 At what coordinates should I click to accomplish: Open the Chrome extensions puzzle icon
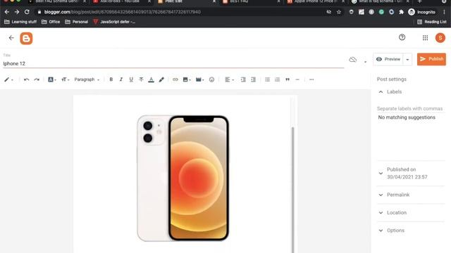click(401, 12)
